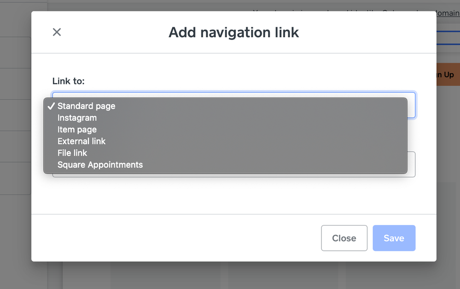Click the checkmark beside Standard page
Screen dimensions: 460x289
pos(51,106)
